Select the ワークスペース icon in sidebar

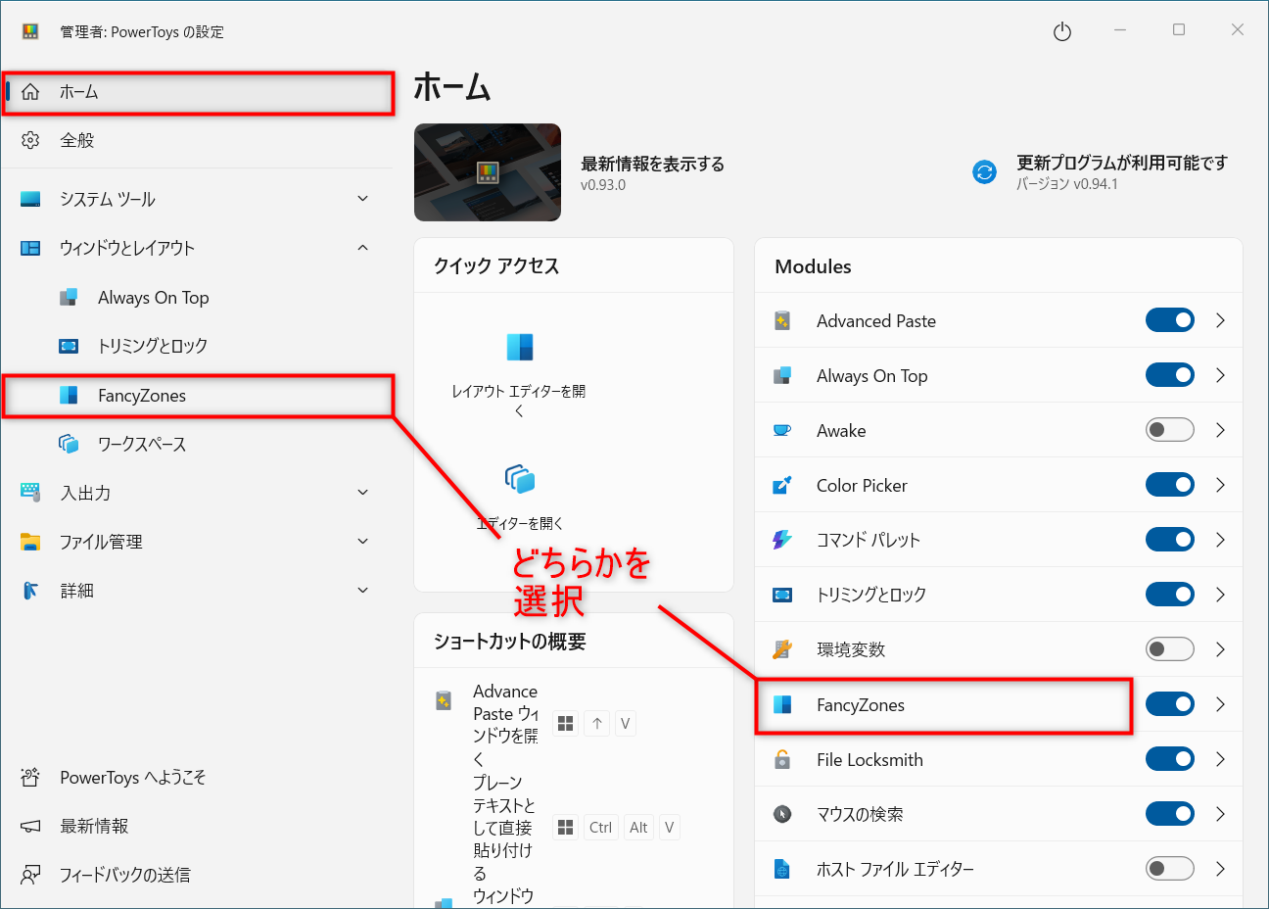point(70,444)
